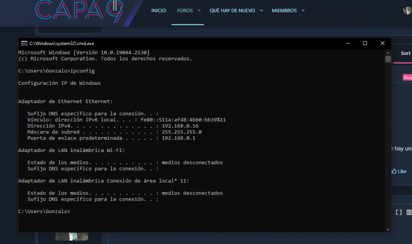
Task: Click the cmd.exe window title icon
Action: (25, 43)
